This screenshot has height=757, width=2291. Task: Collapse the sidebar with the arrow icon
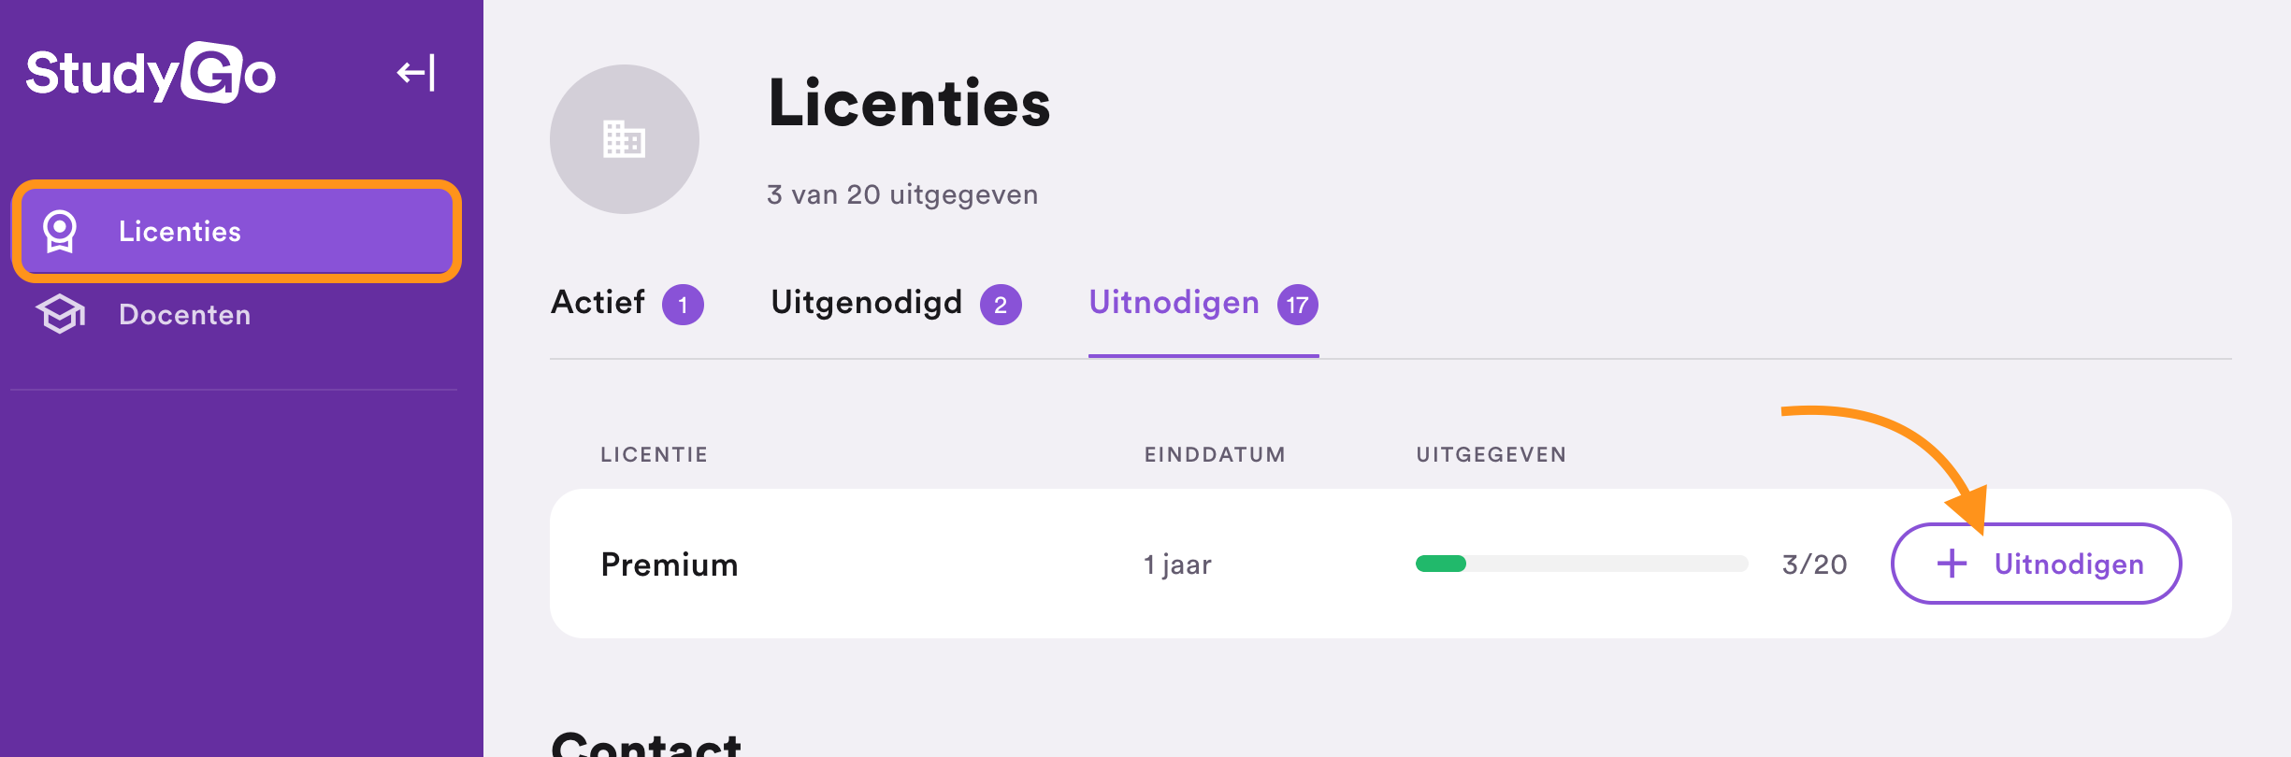416,73
